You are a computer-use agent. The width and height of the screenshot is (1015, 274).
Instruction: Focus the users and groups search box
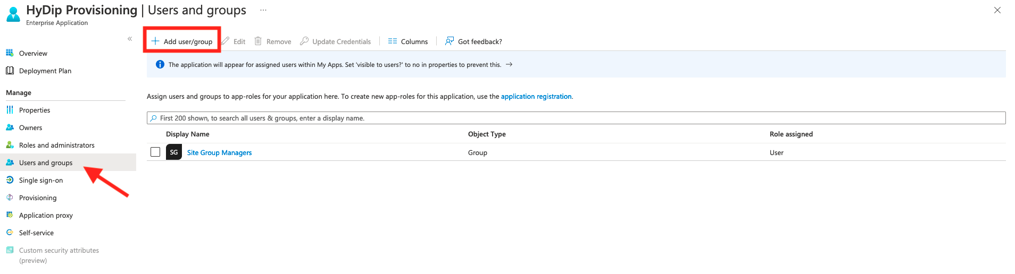(x=576, y=118)
